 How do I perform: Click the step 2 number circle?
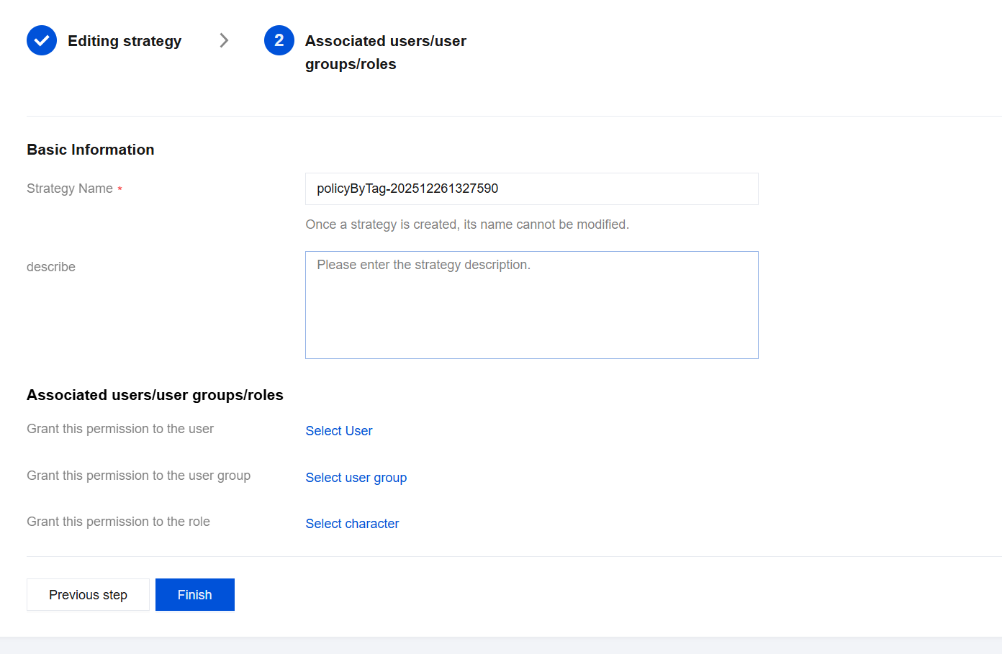pos(279,41)
